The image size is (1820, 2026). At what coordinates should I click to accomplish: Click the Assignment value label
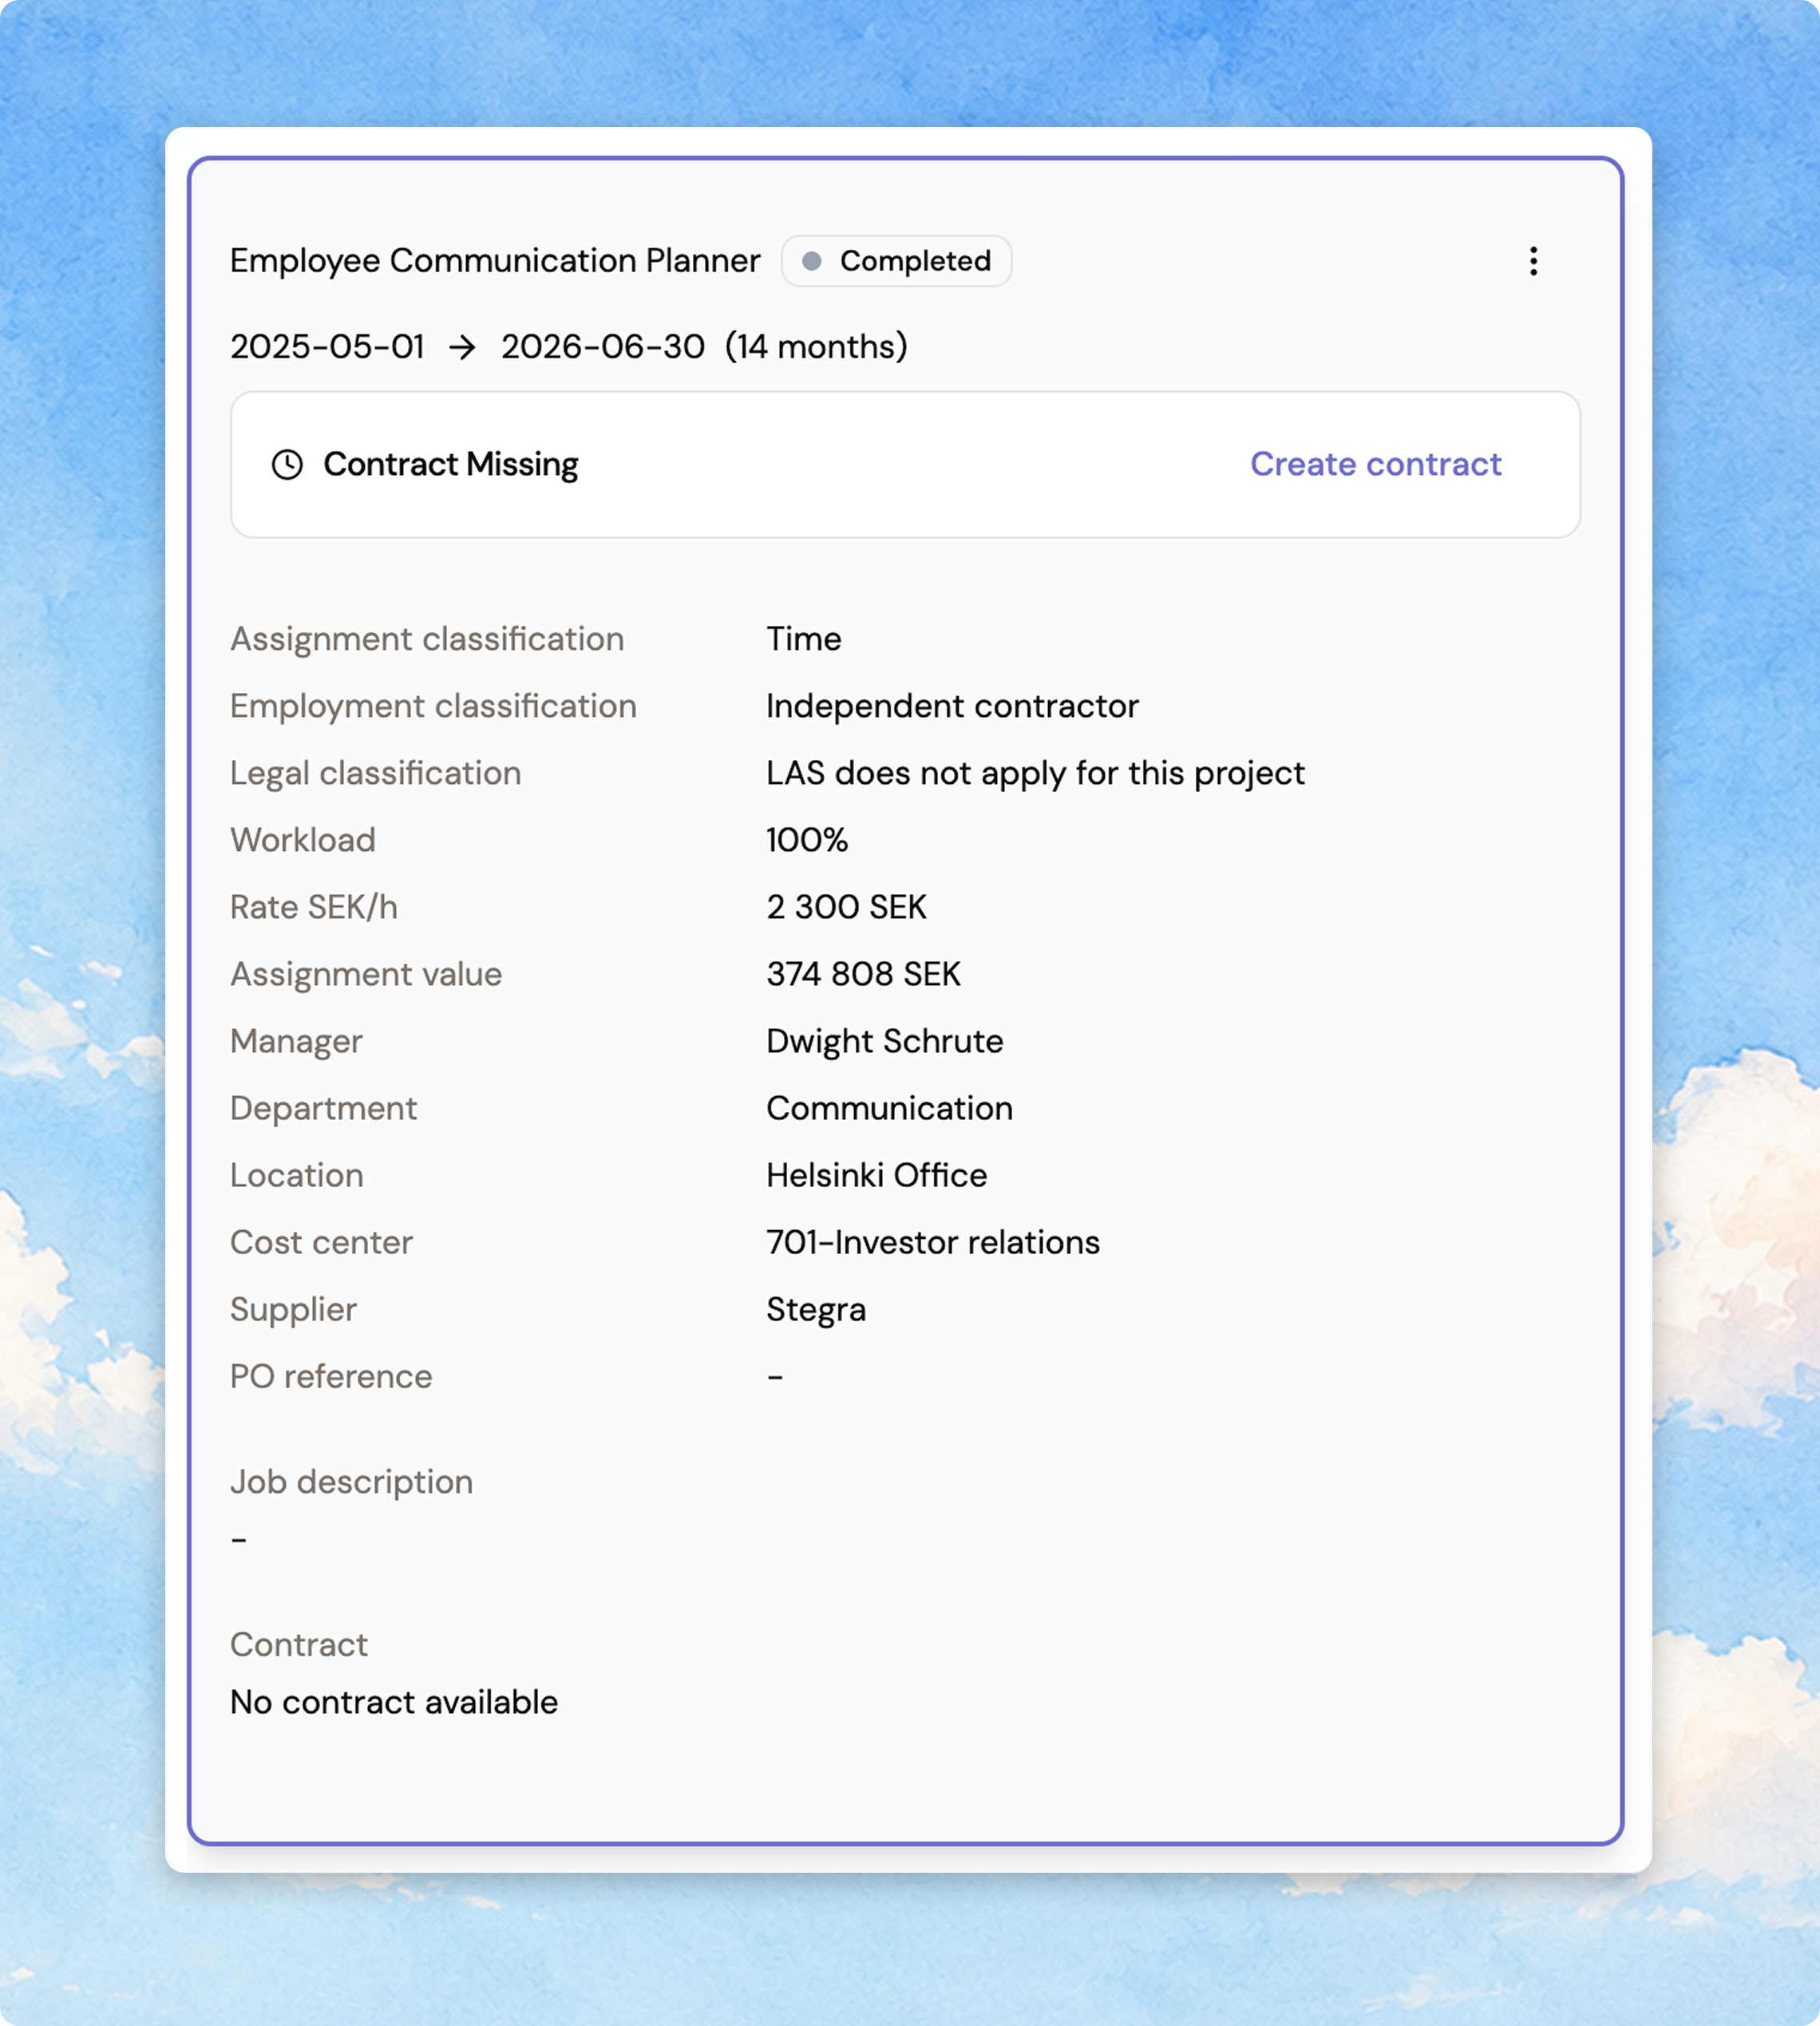point(366,974)
